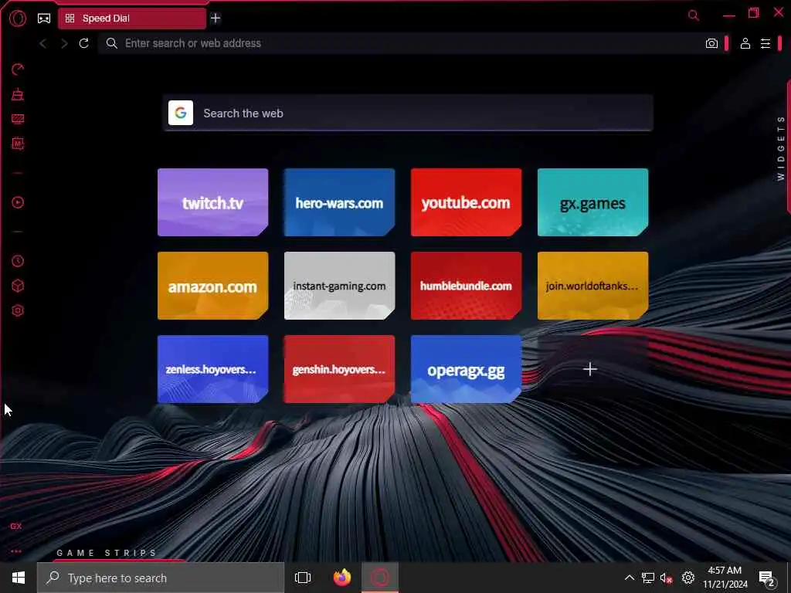This screenshot has width=791, height=593.
Task: Open GX Cleaner broom icon in sidebar
Action: tap(18, 94)
